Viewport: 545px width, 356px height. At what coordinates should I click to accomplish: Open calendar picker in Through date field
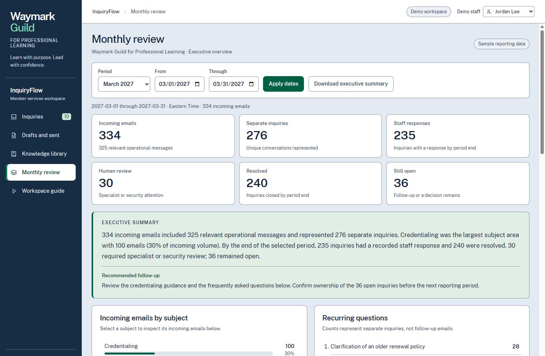[x=251, y=84]
